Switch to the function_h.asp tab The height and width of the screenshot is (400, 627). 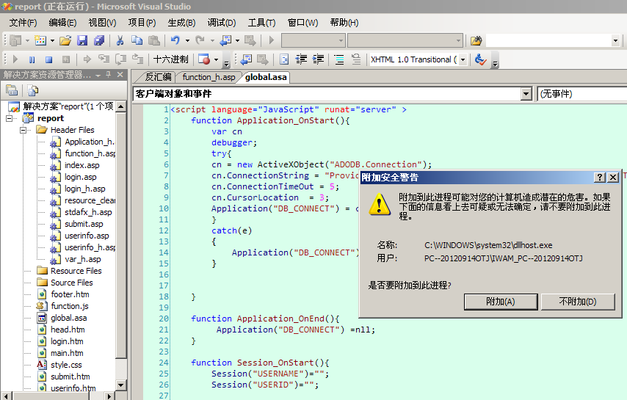(x=209, y=77)
